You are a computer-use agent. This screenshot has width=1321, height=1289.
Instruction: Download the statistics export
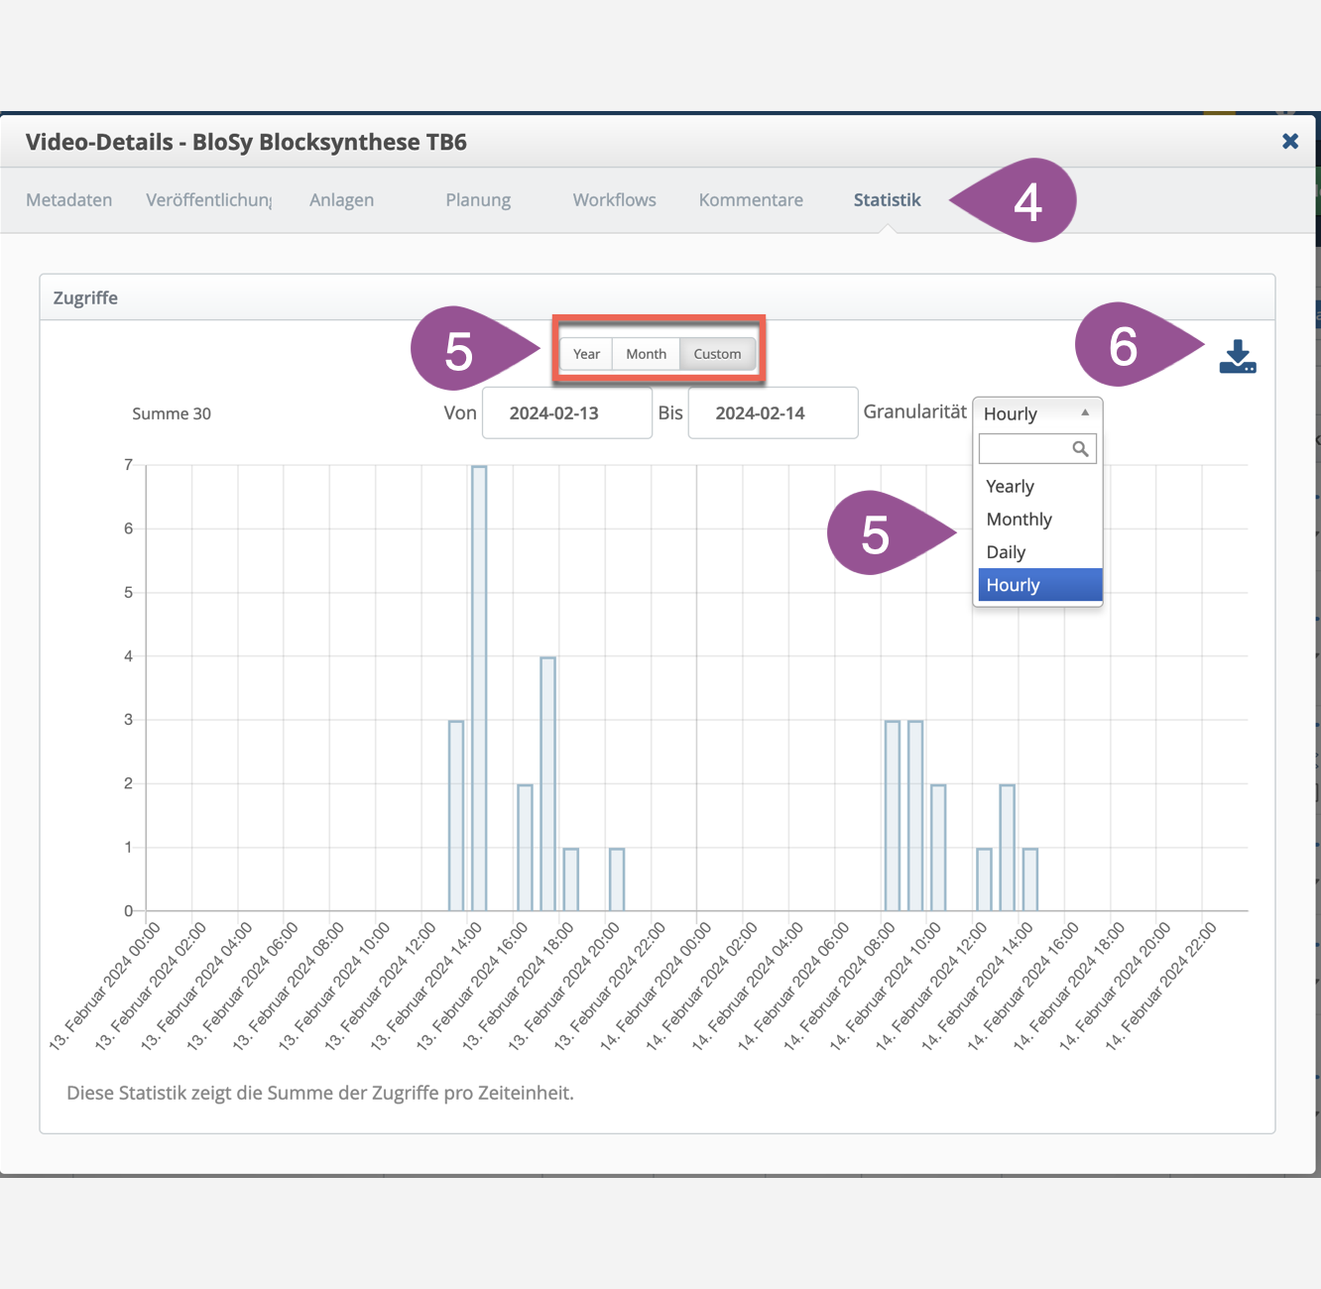tap(1237, 357)
